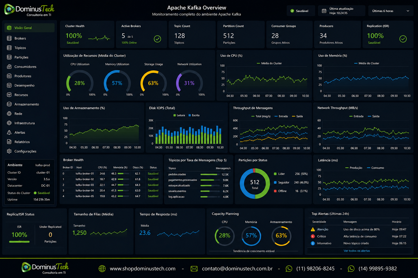Click the Alta latência de consumo alert
418x278 pixels.
click(360, 236)
